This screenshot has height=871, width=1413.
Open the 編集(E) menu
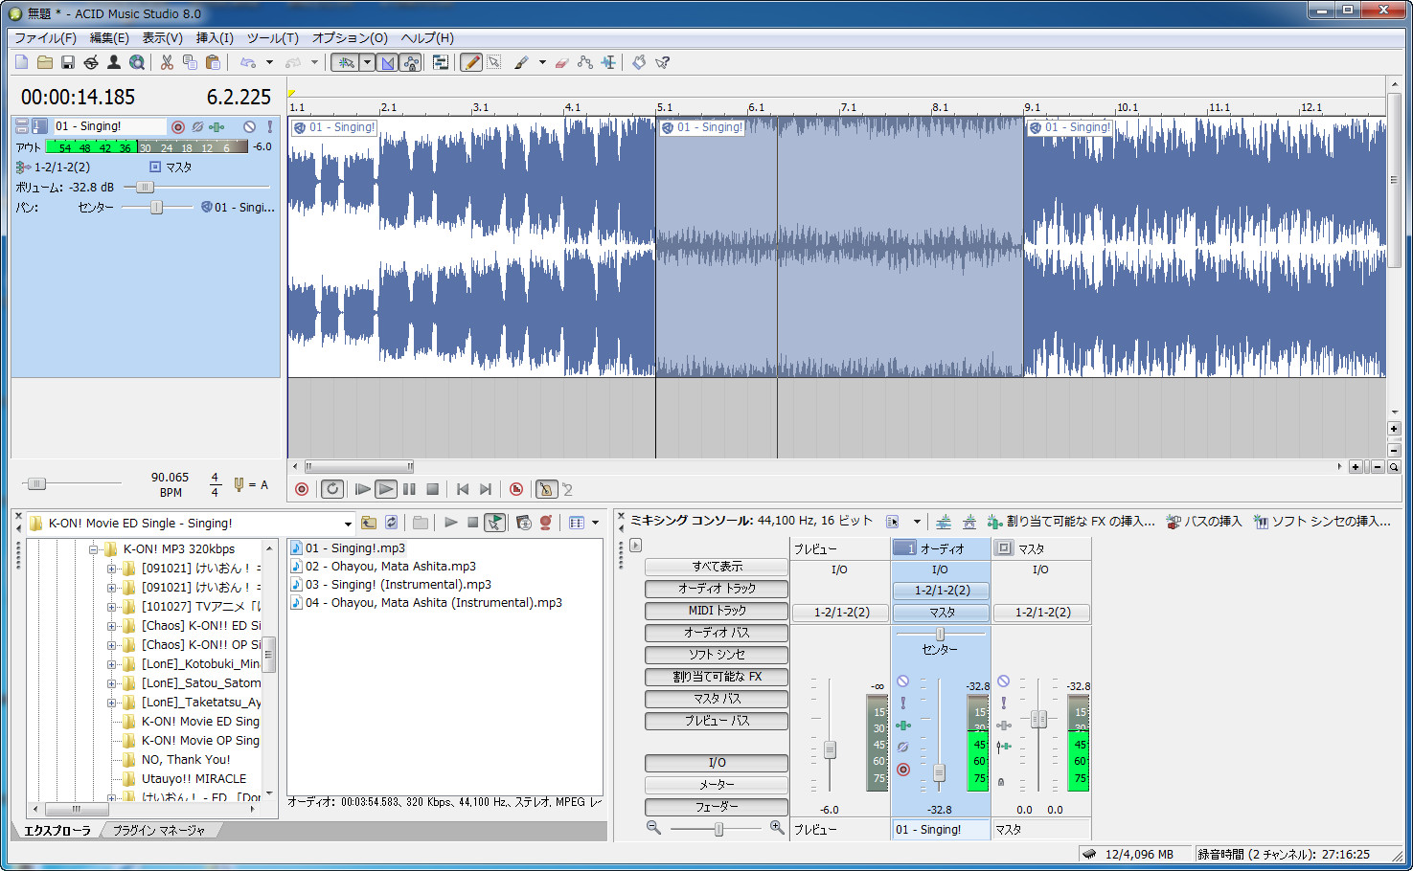click(109, 38)
